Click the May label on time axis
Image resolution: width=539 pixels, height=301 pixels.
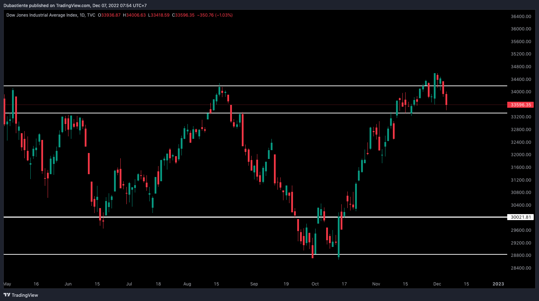pyautogui.click(x=7, y=284)
